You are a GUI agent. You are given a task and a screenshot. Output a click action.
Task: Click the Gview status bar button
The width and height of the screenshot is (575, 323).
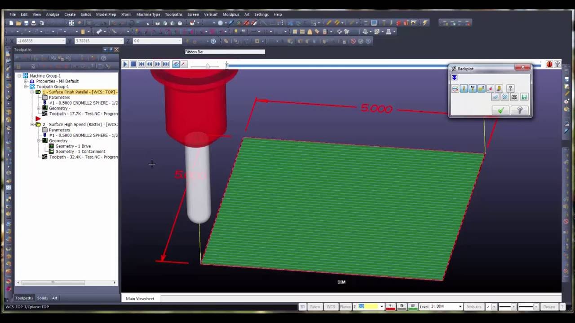click(314, 307)
